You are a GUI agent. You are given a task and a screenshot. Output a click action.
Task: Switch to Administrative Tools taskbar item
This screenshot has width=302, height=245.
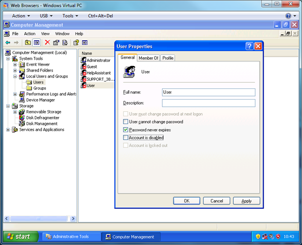(x=71, y=236)
